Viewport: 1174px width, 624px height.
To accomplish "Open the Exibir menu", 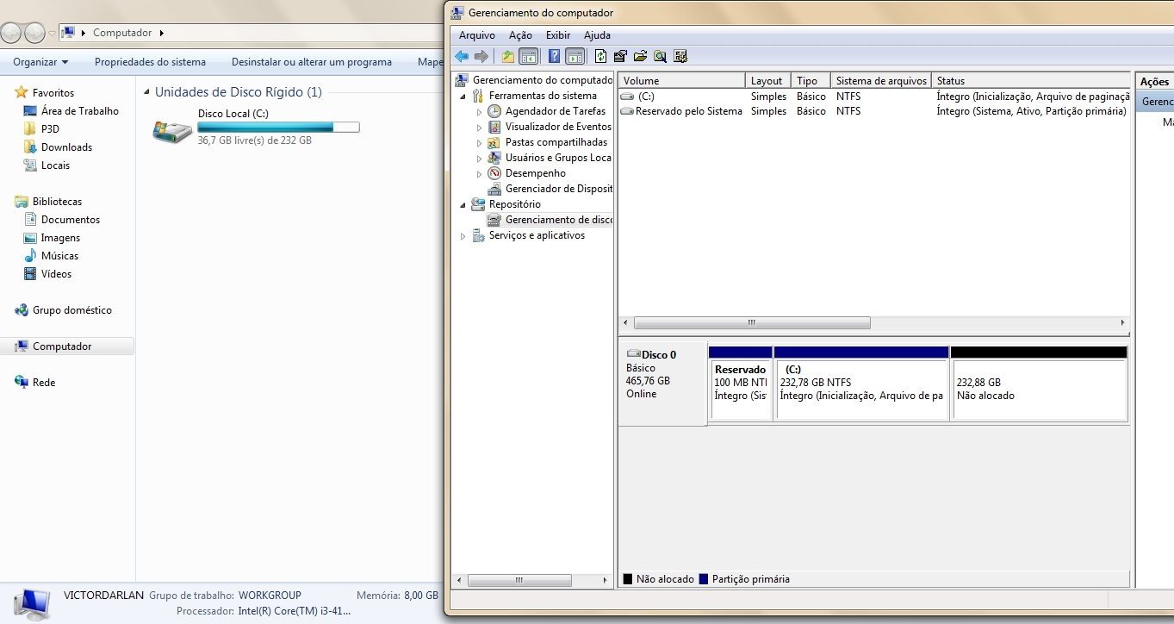I will tap(558, 35).
